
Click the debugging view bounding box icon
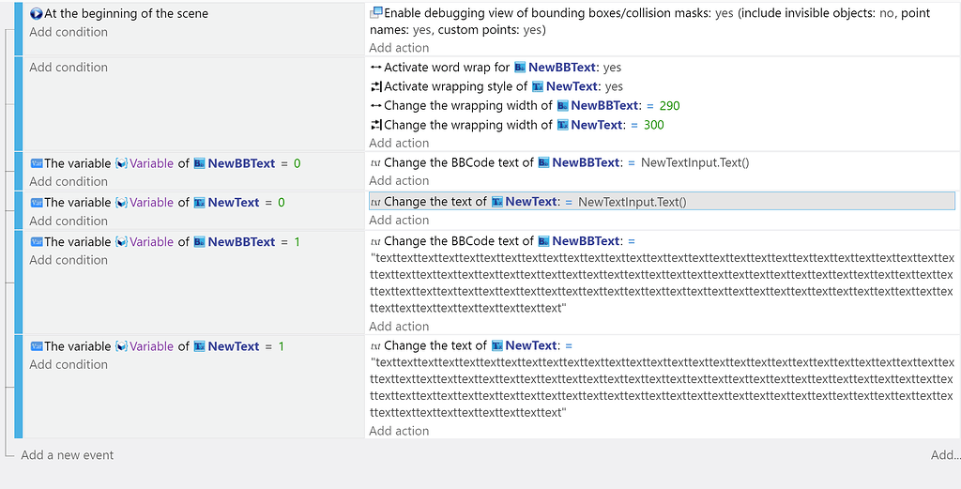[376, 12]
